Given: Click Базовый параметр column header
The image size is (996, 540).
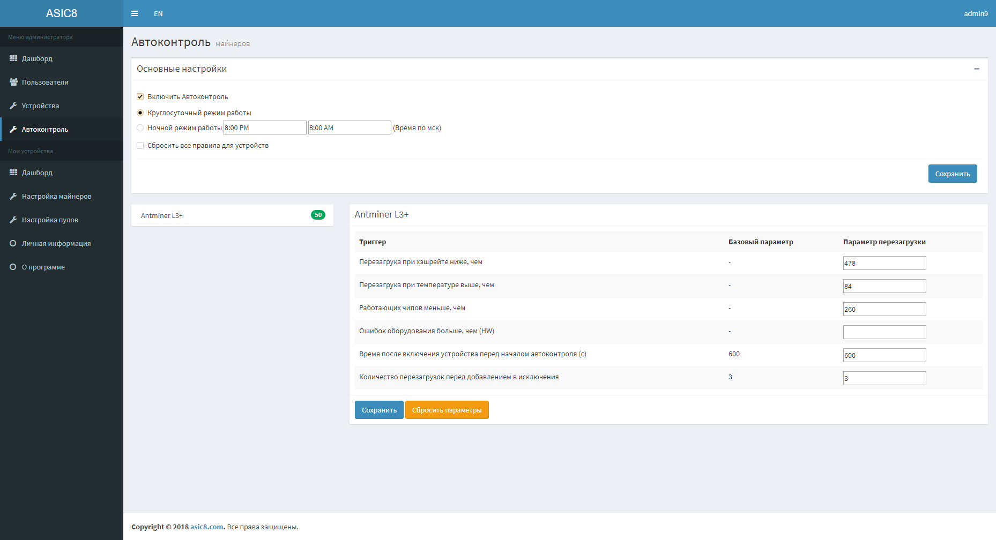Looking at the screenshot, I should (761, 242).
